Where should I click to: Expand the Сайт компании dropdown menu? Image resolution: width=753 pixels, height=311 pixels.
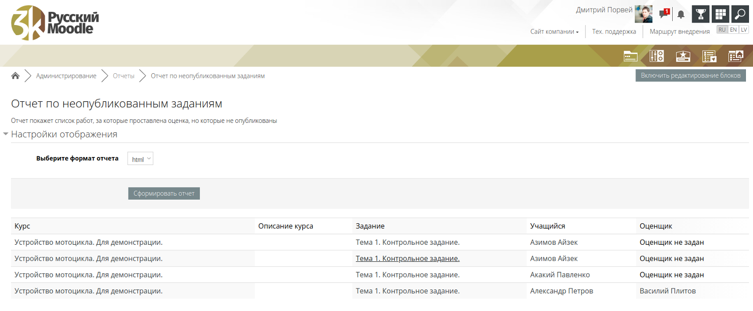(554, 32)
